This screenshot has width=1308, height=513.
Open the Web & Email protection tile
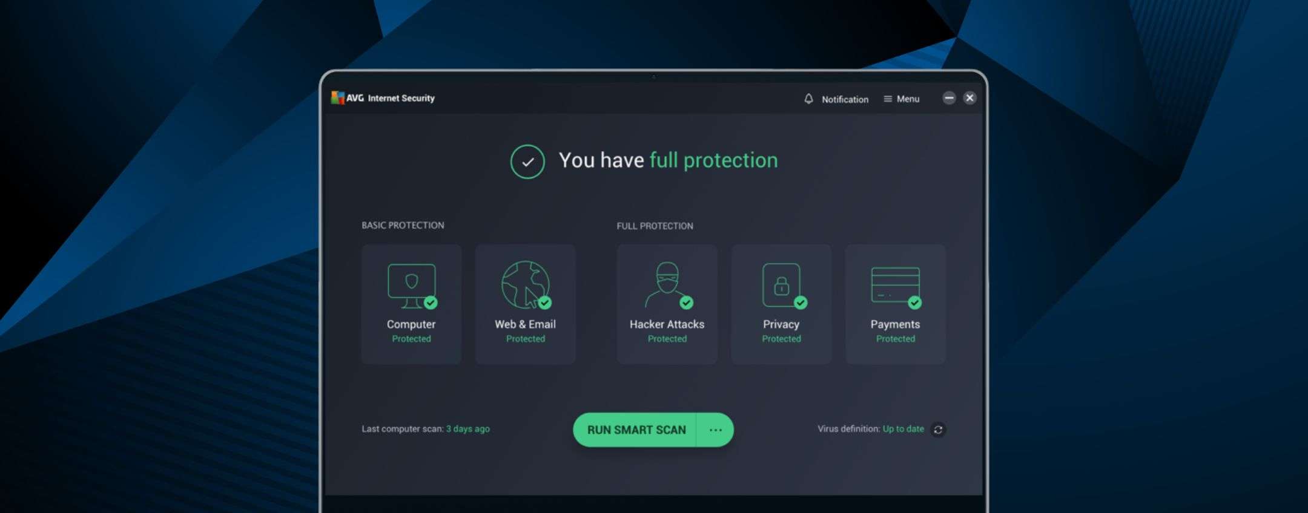pos(526,304)
